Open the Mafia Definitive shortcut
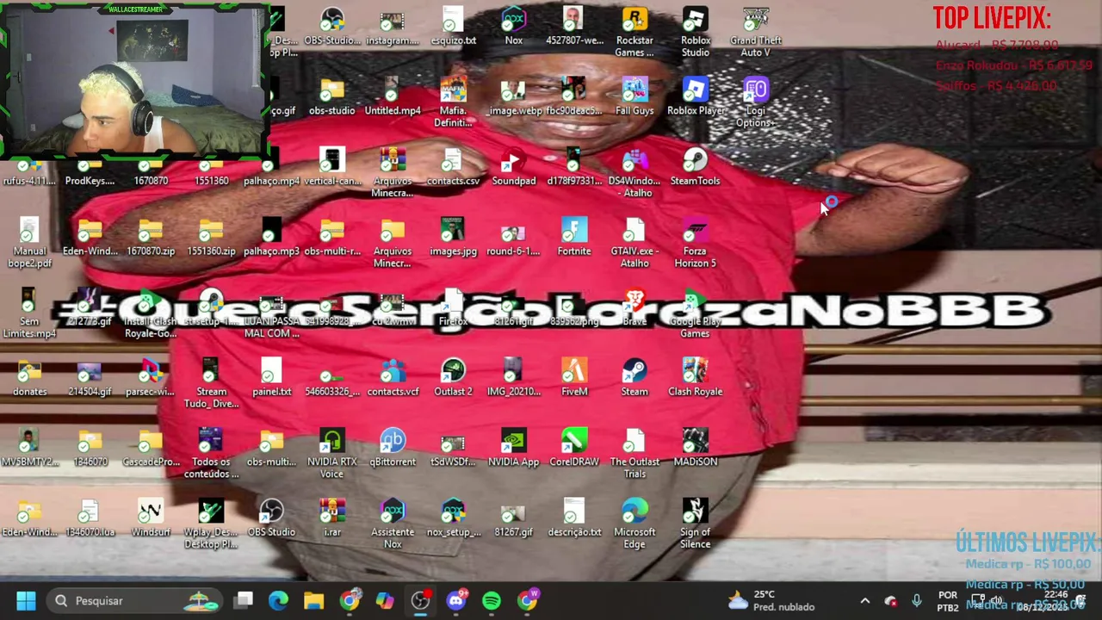 click(x=453, y=102)
